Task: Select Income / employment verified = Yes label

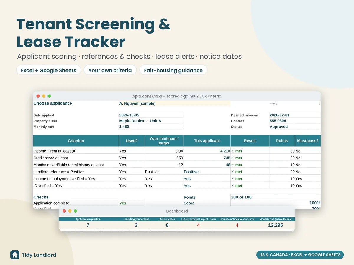Action: [x=64, y=179]
